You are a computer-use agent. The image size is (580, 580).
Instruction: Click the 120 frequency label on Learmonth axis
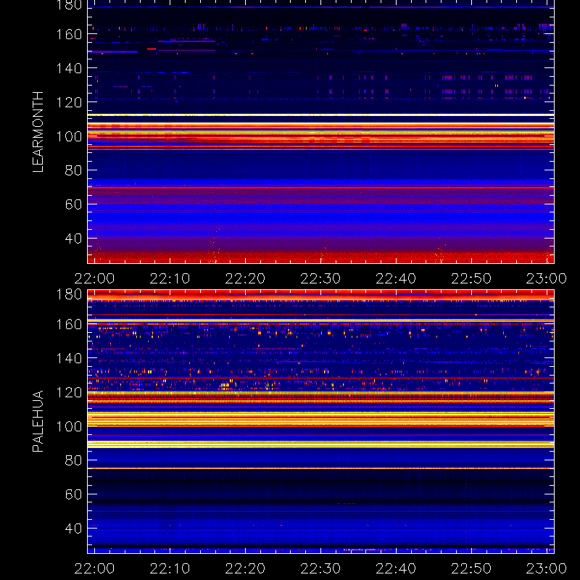[69, 102]
